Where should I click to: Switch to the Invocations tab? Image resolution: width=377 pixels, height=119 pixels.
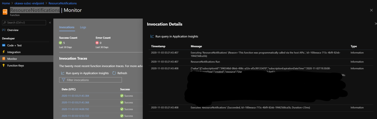pyautogui.click(x=67, y=27)
